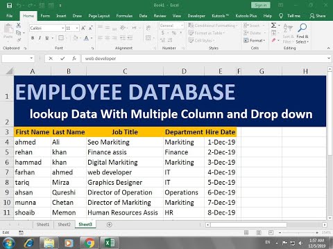This screenshot has width=333, height=249.
Task: Open the Windows Start button
Action: pyautogui.click(x=8, y=243)
